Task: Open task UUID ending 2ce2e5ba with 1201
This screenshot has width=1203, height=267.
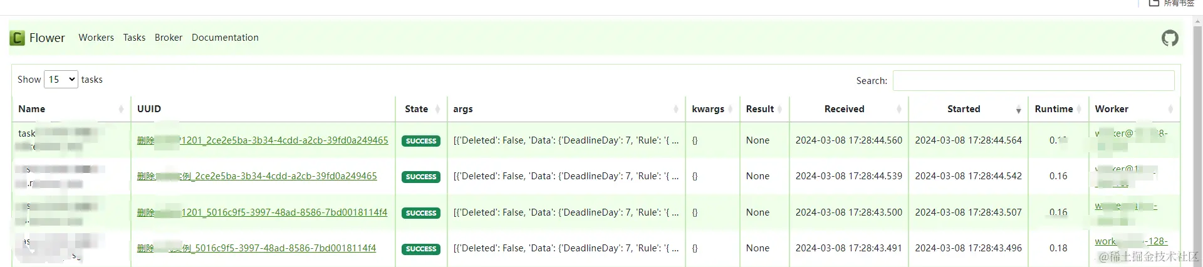Action: (263, 140)
